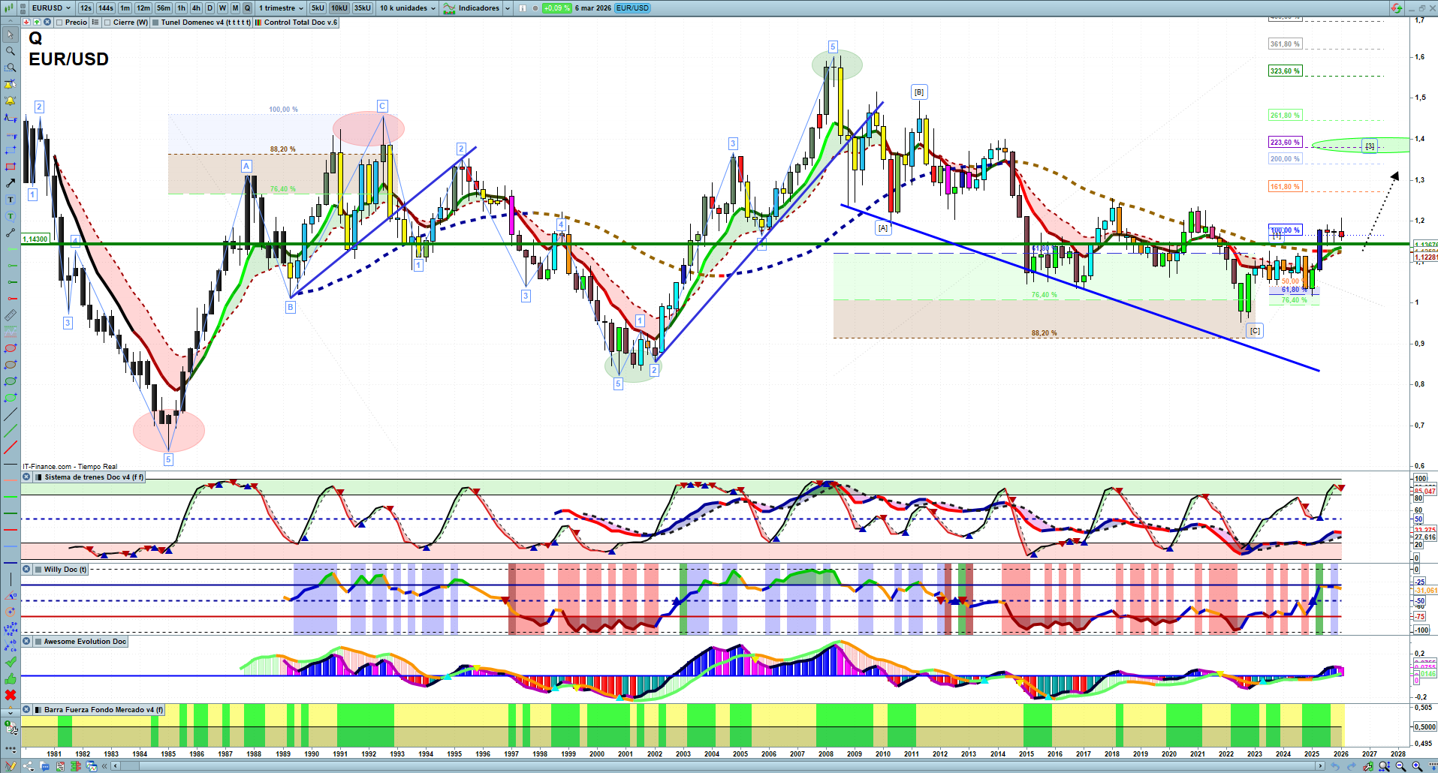Click the green up-arrow icon beside Precio
The width and height of the screenshot is (1438, 773).
tap(37, 23)
